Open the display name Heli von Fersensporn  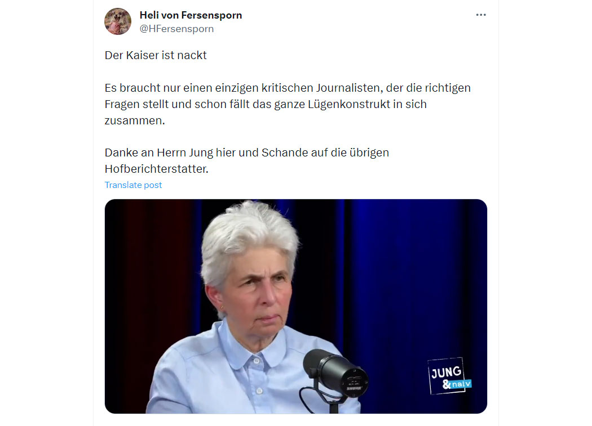(191, 15)
